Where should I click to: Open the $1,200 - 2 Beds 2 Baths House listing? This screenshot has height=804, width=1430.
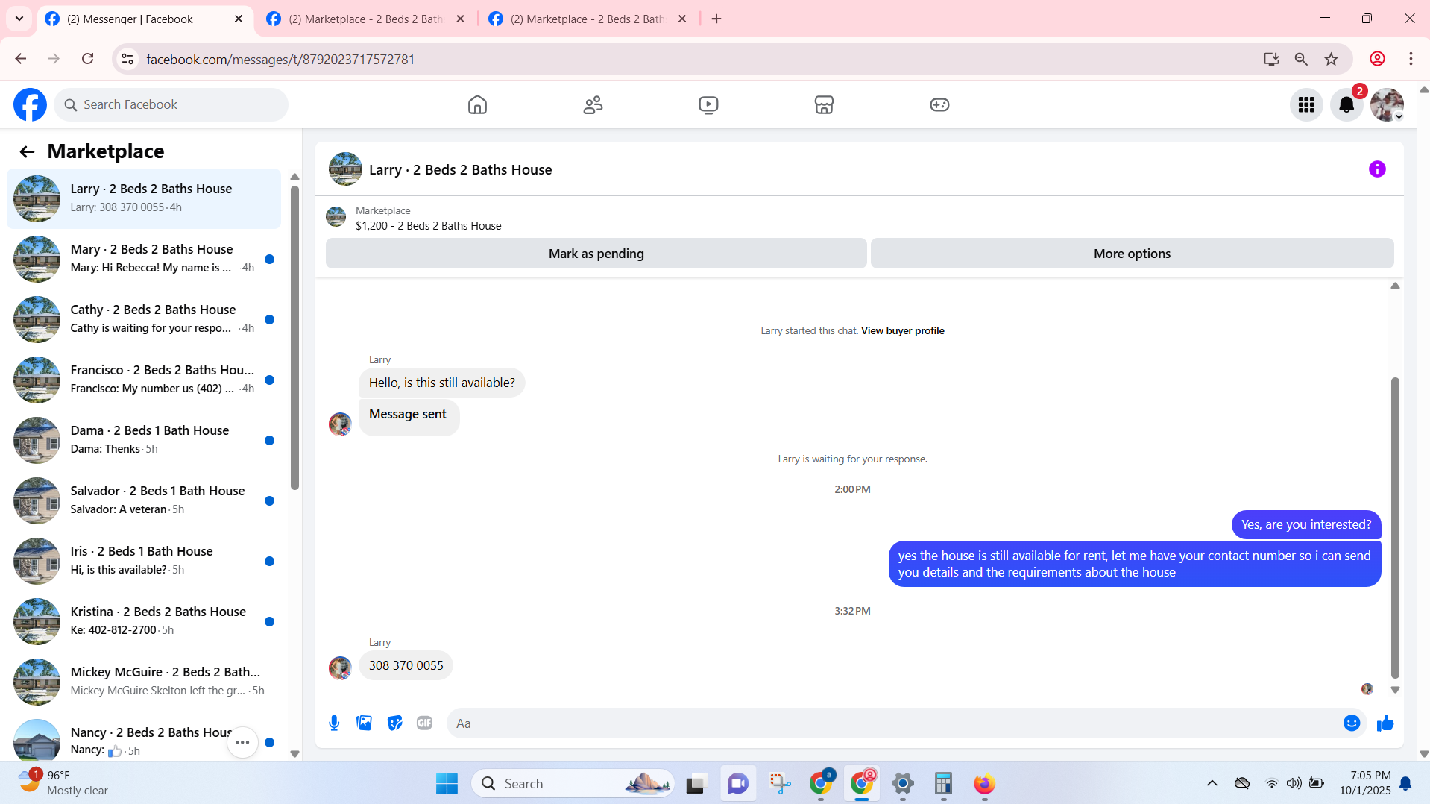point(428,226)
